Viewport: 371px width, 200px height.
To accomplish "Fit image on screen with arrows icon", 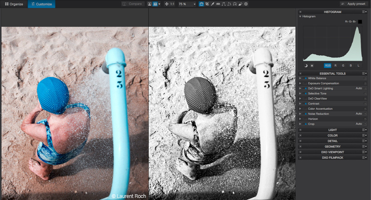I will 167,4.
